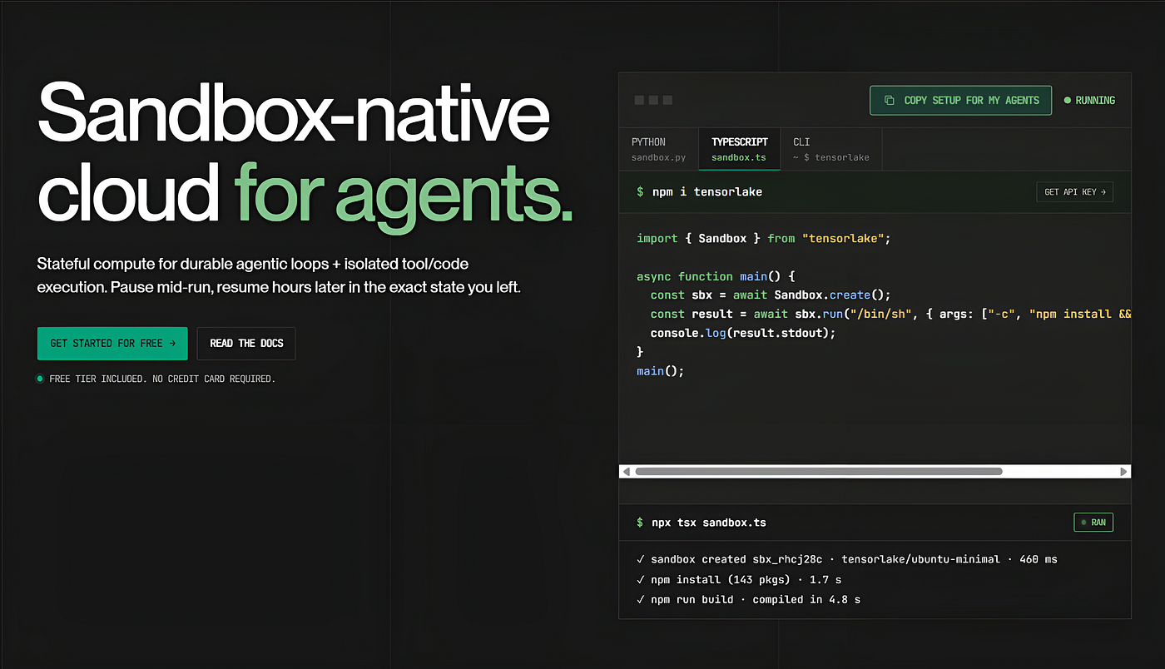Click the 'npm i tensorlake' command text
This screenshot has height=669, width=1165.
coord(706,191)
